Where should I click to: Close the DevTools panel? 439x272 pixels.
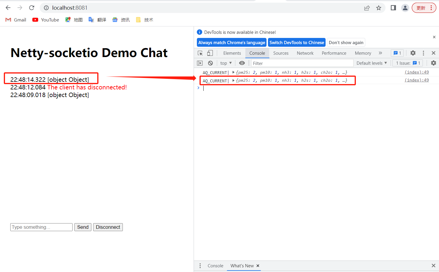(433, 53)
